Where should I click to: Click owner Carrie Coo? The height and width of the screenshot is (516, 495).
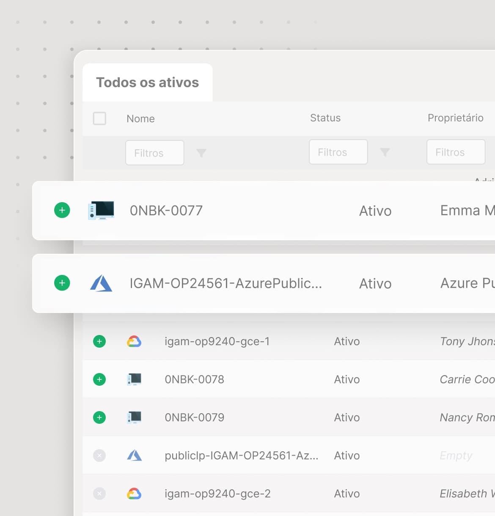coord(467,379)
